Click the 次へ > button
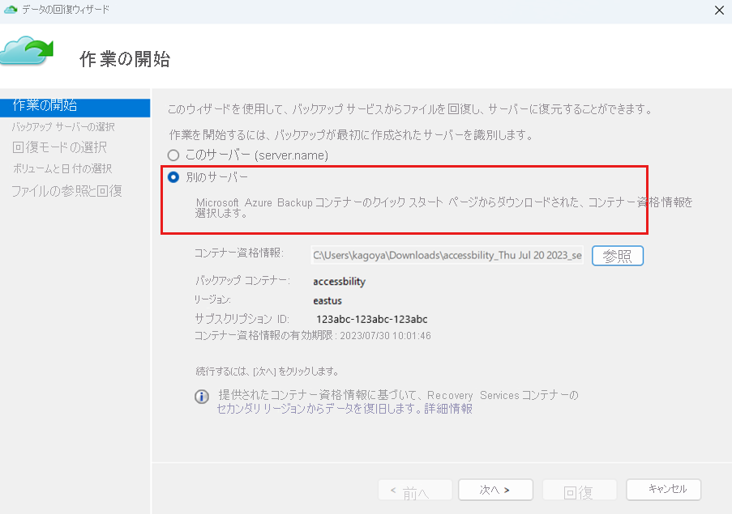Screen dimensions: 732x514 (x=495, y=490)
